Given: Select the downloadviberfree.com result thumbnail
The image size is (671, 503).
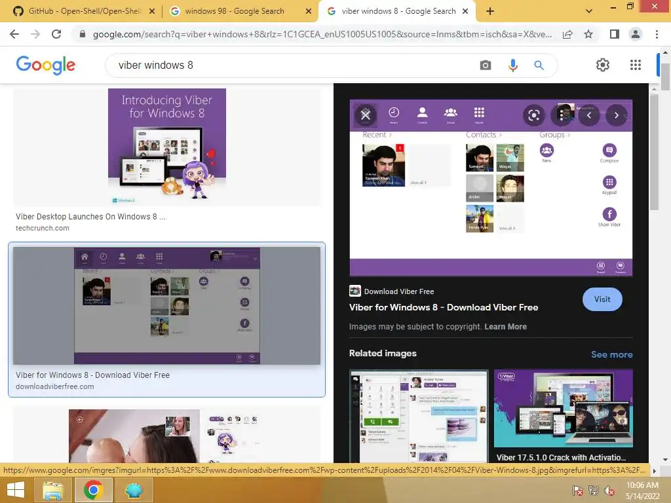Looking at the screenshot, I should coord(167,305).
